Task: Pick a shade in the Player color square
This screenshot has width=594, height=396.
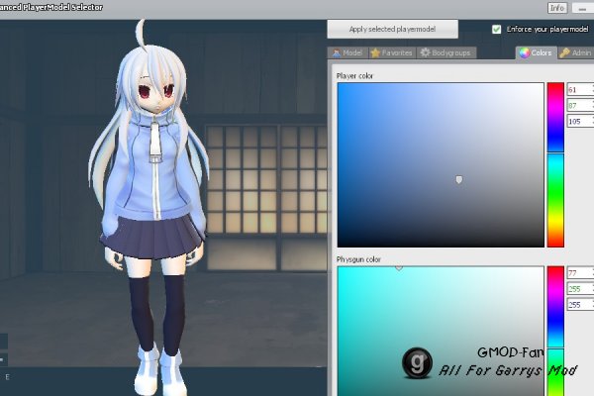Action: 441,165
